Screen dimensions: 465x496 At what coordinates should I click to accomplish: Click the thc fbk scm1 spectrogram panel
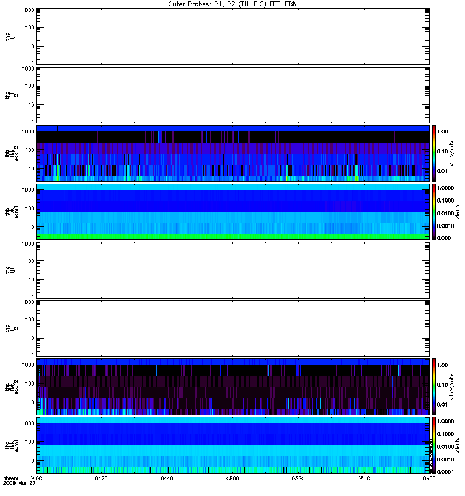click(x=233, y=445)
